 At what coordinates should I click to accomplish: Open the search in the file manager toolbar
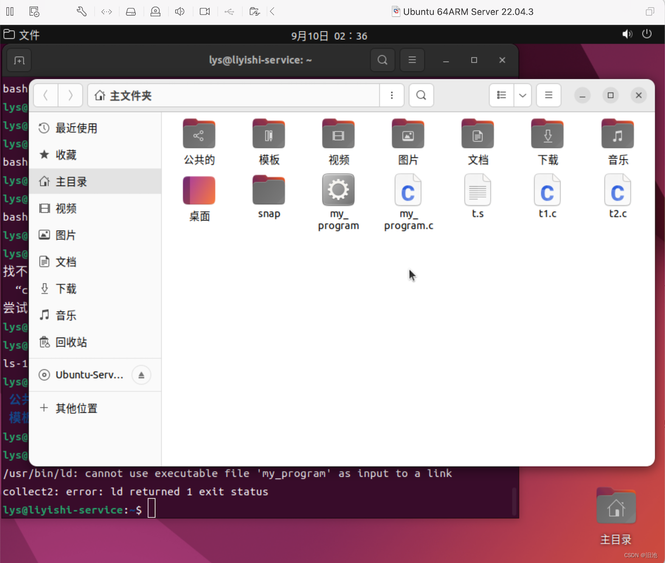point(421,95)
